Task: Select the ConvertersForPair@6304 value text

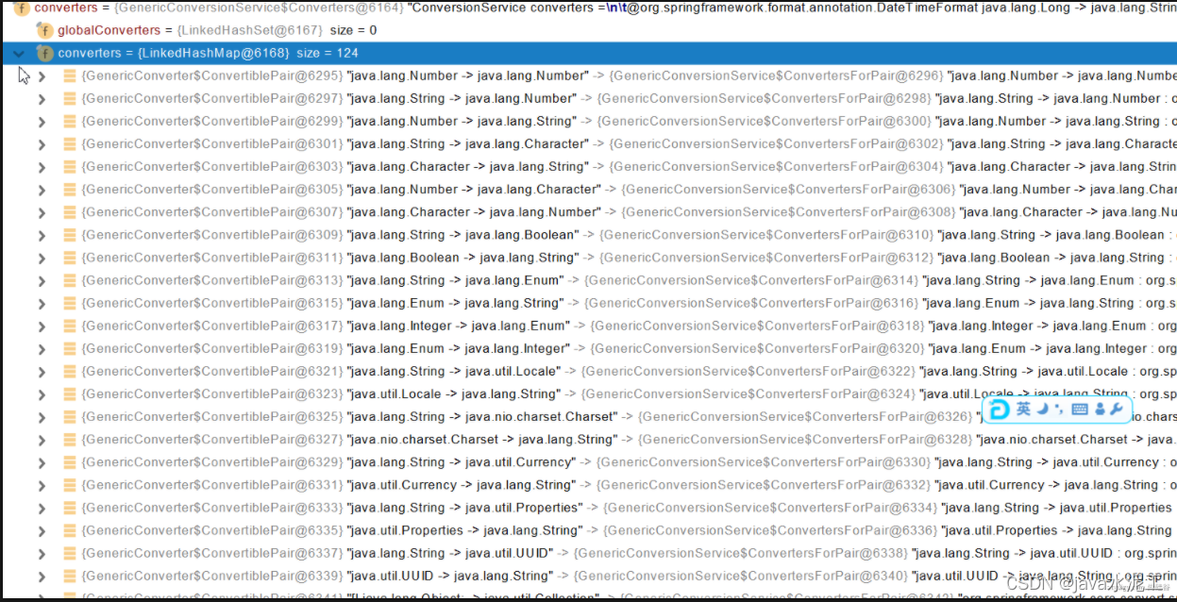Action: 777,167
